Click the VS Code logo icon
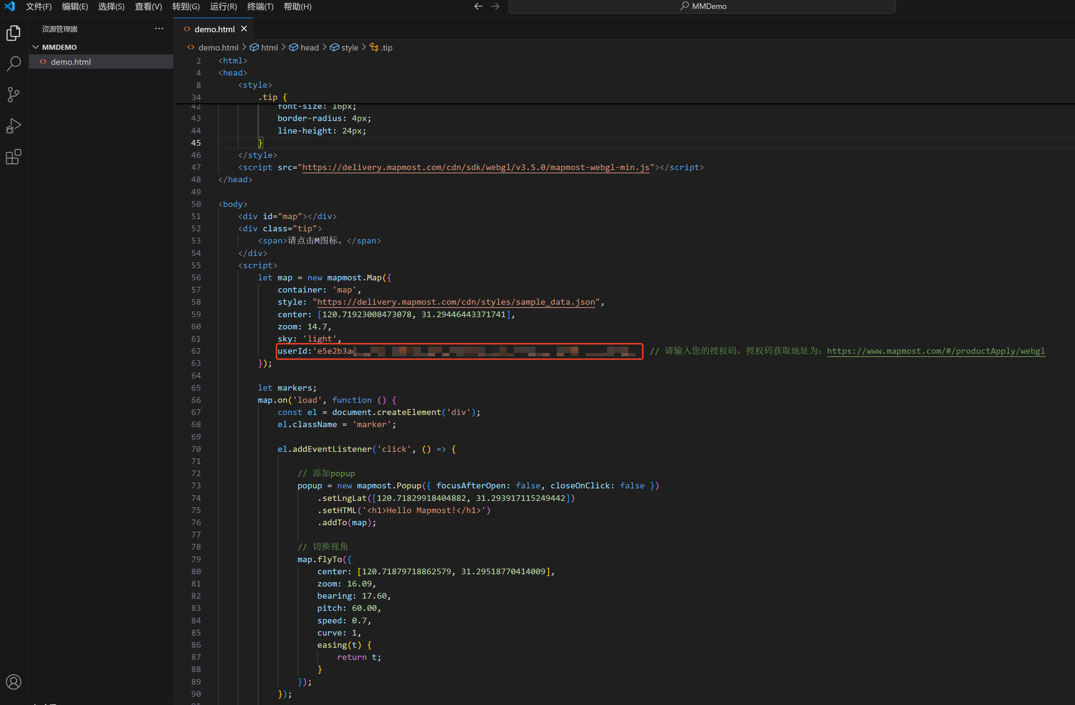 [x=9, y=6]
